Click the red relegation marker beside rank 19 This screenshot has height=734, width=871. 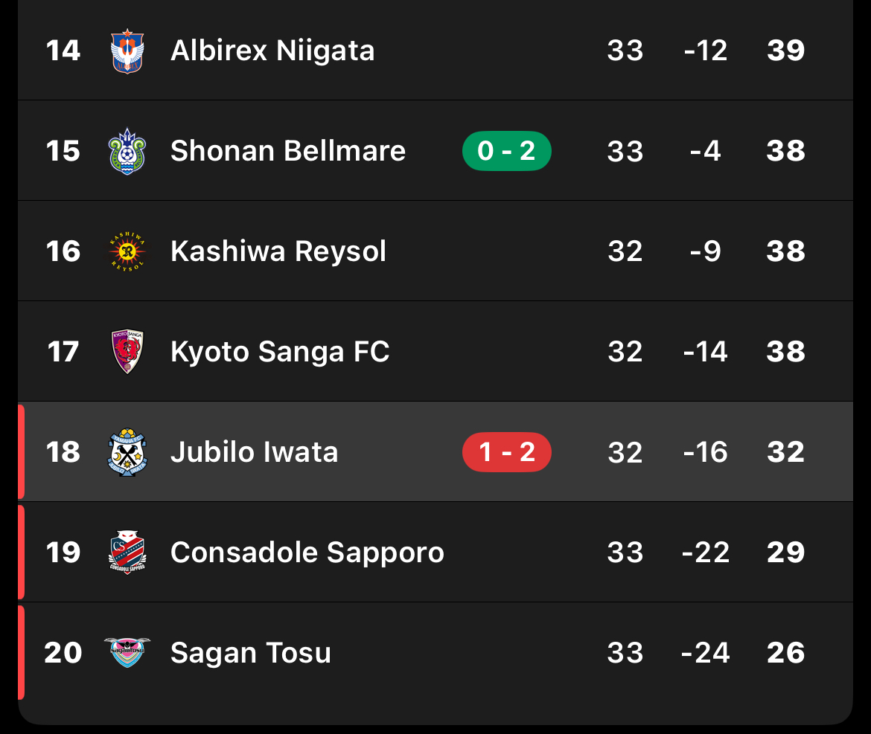pyautogui.click(x=21, y=553)
